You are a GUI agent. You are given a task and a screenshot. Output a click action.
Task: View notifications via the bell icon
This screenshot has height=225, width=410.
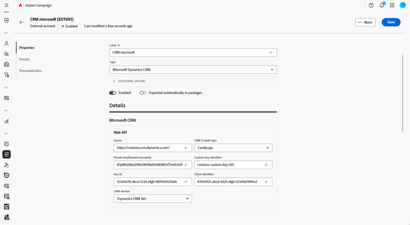coord(382,5)
